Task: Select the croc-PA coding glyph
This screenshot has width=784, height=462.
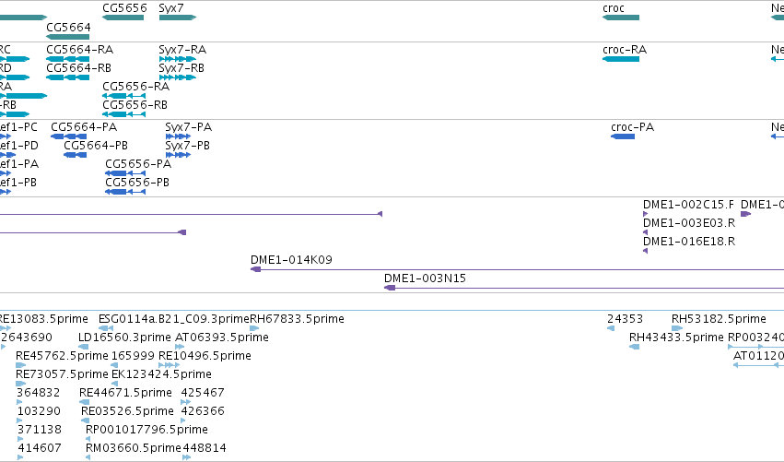Action: point(623,136)
